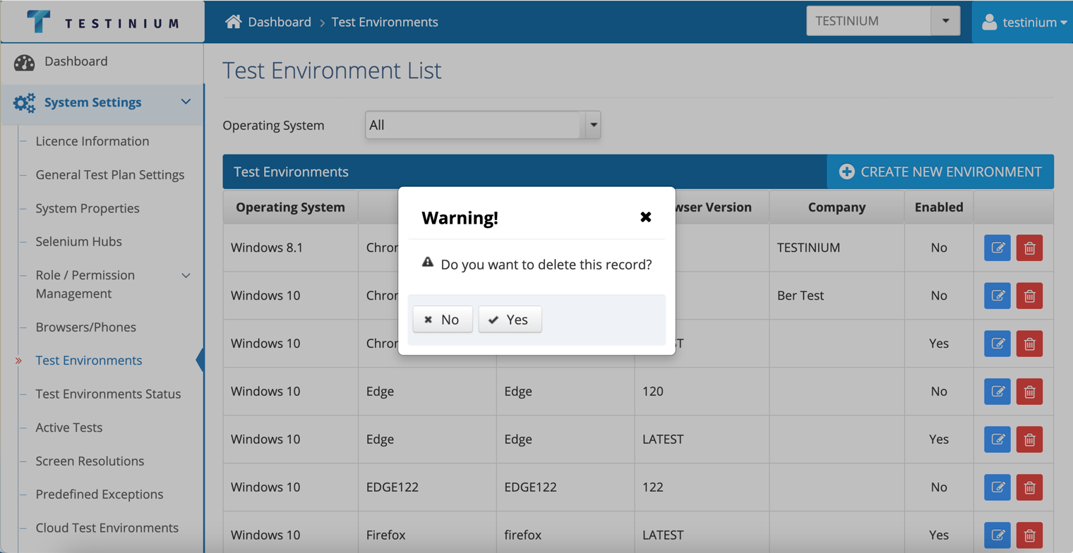Expand Role / Permission Management submenu
The width and height of the screenshot is (1073, 553).
(186, 275)
